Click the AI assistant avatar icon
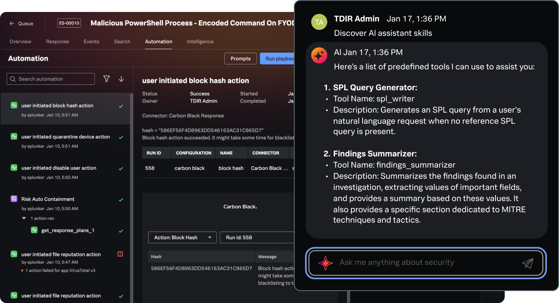 (x=319, y=55)
